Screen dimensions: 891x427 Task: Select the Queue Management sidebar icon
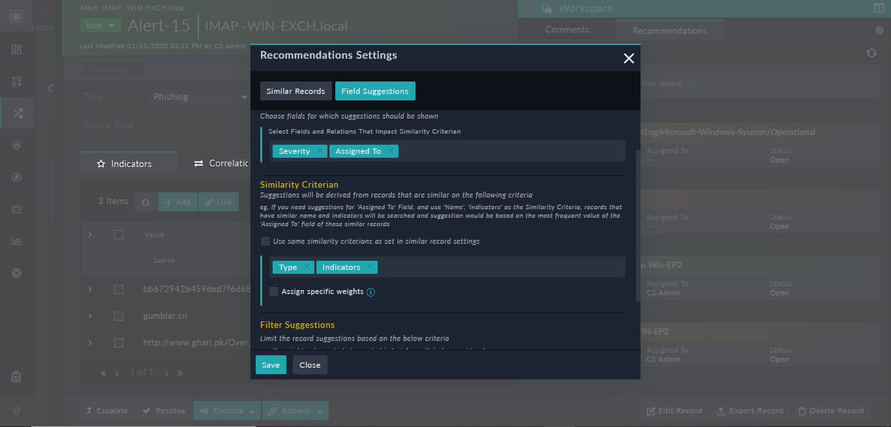[16, 81]
